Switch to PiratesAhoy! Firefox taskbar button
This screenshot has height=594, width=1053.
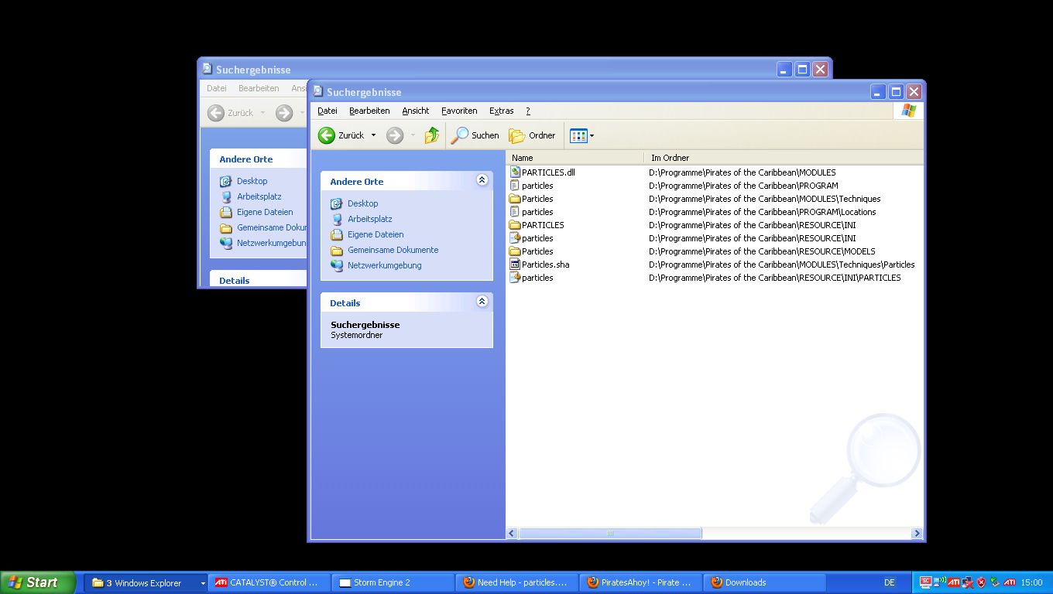pyautogui.click(x=641, y=582)
